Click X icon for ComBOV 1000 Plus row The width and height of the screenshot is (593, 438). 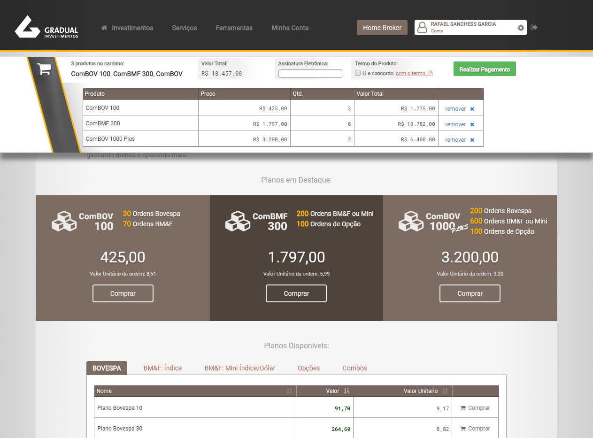tap(472, 140)
